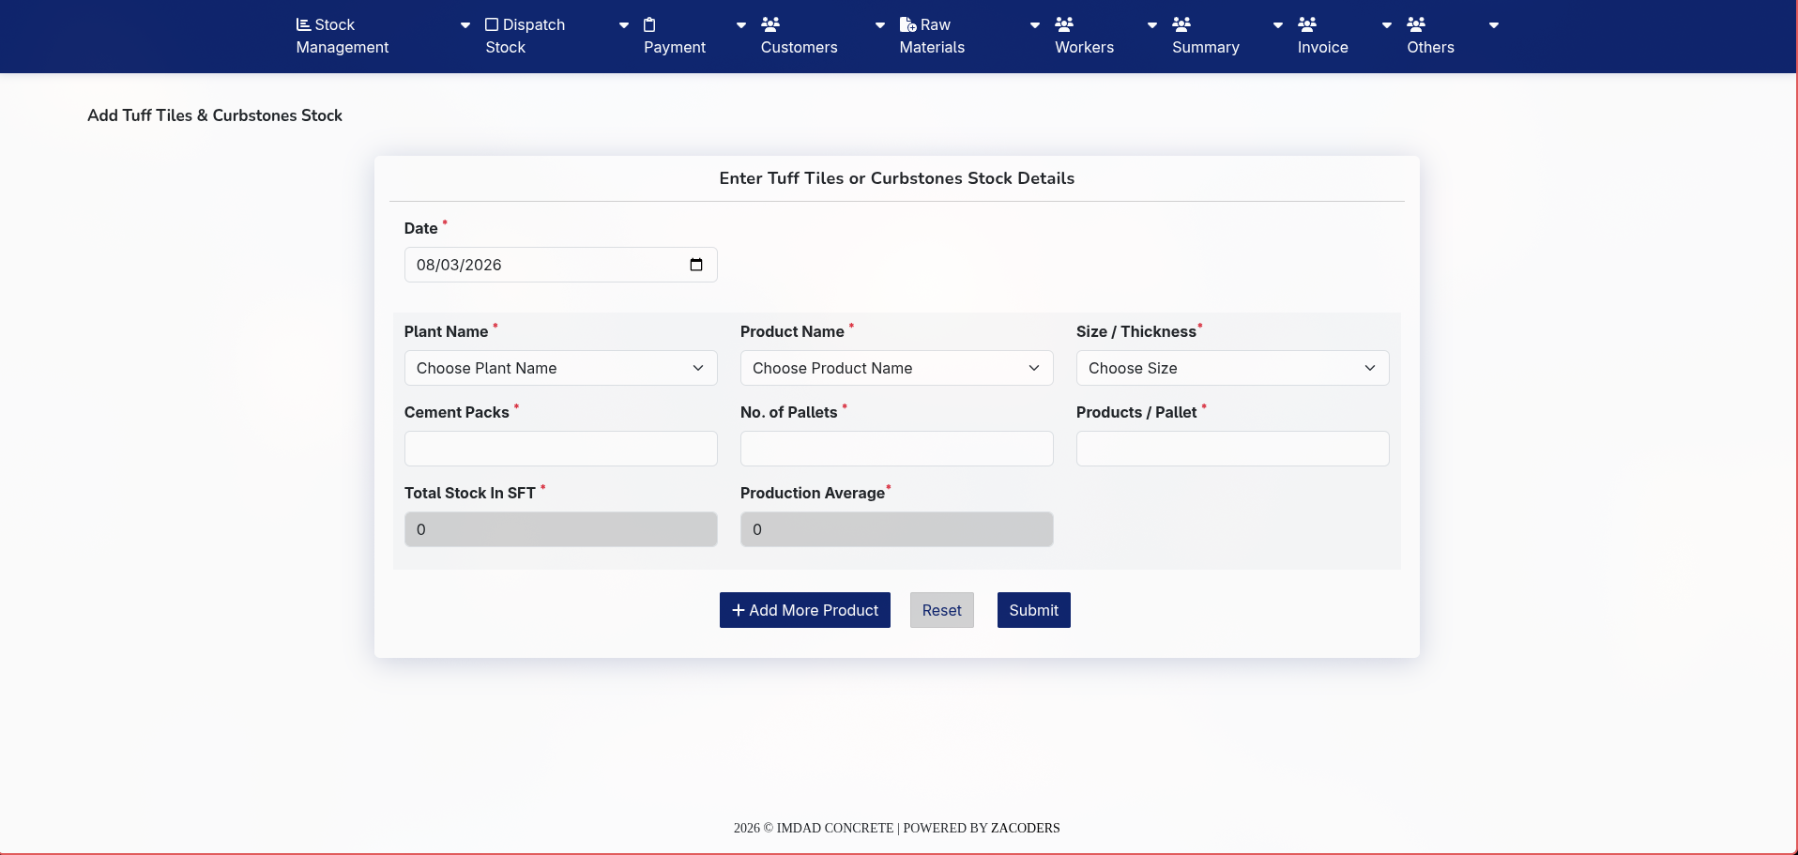Click the 'IMDAD CONCRETE | POWERED BY ZACODERS' footer

(x=897, y=828)
